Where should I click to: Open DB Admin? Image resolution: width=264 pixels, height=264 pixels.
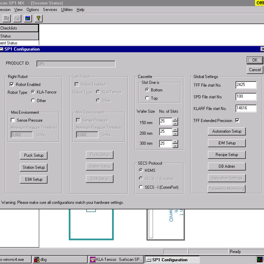point(227,166)
